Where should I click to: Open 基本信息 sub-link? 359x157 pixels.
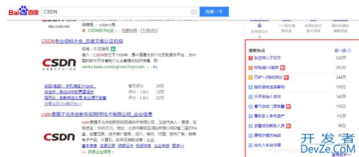pyautogui.click(x=89, y=146)
